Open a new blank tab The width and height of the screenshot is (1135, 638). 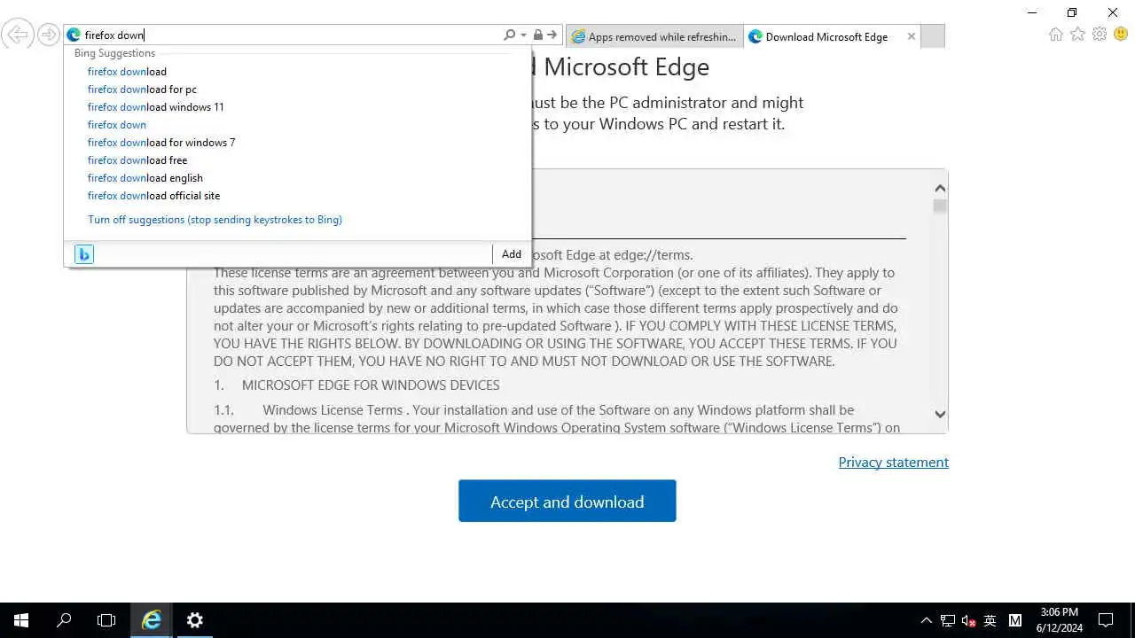(x=933, y=36)
